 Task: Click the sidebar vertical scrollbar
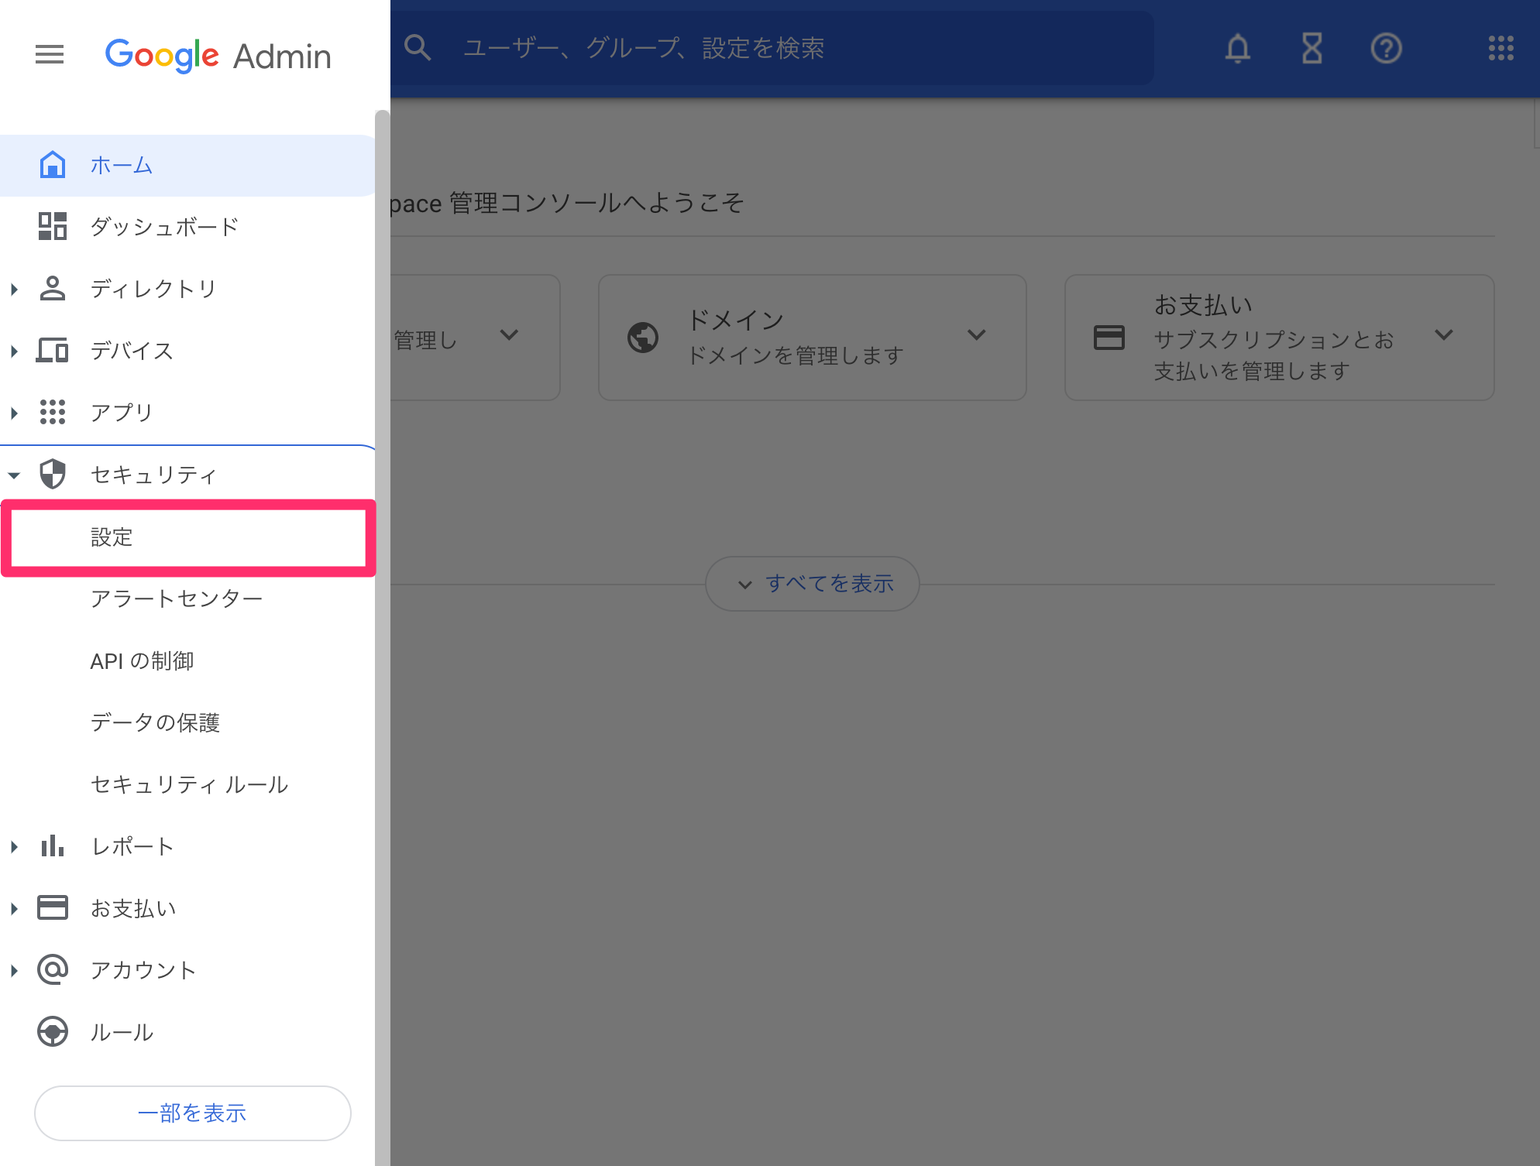click(x=383, y=638)
